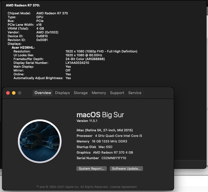Click the Online value Yes
The width and height of the screenshot is (208, 192).
click(68, 74)
